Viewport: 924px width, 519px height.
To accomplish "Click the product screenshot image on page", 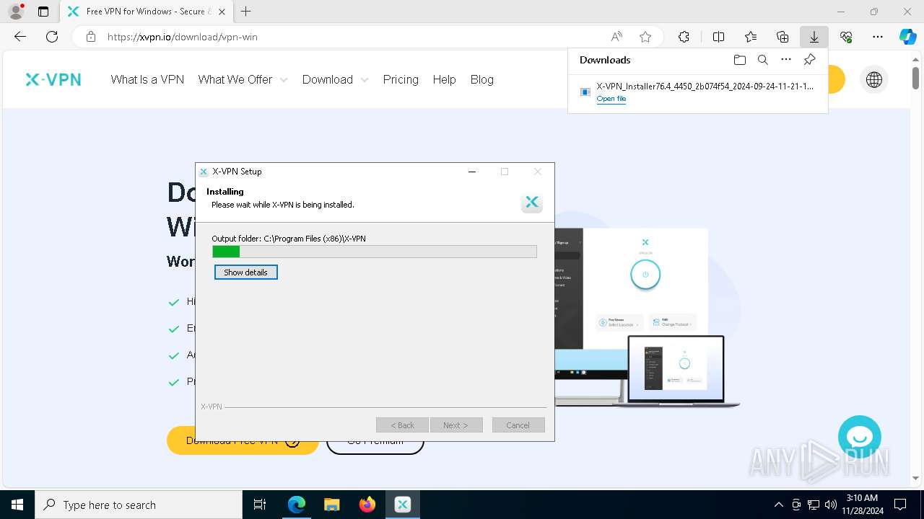I will 646,317.
